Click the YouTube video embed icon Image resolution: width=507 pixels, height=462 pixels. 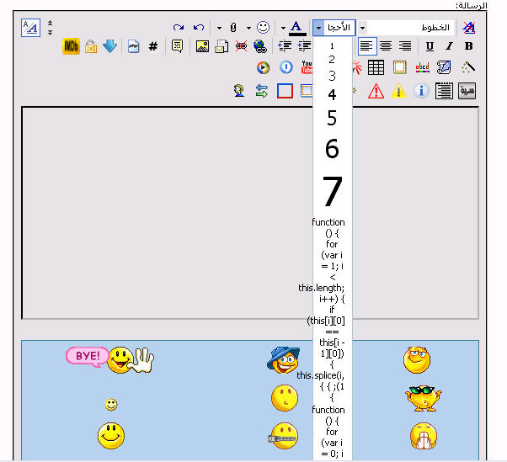307,67
